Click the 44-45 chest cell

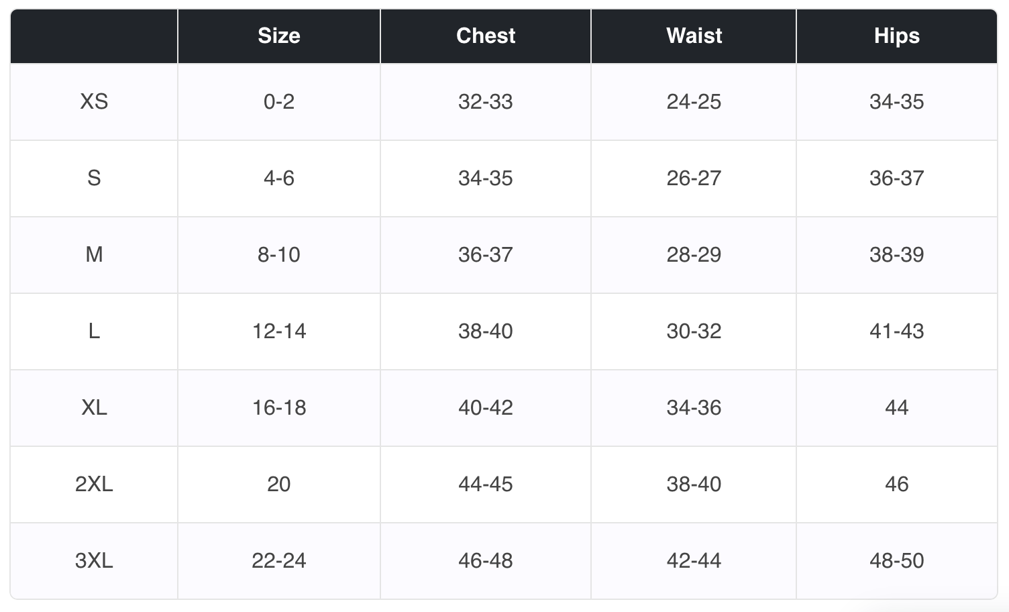(486, 484)
